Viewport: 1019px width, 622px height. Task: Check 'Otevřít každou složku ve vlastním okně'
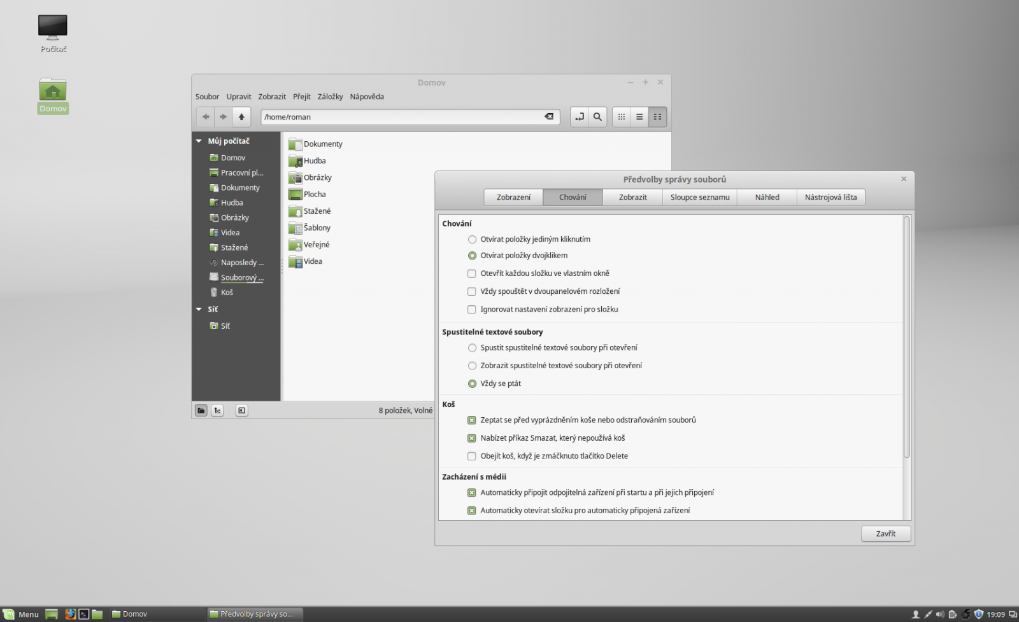(x=472, y=273)
